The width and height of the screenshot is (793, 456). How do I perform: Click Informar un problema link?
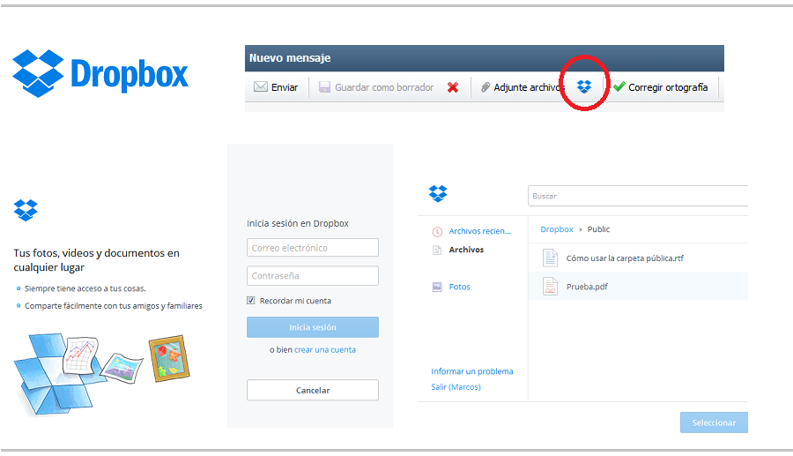pos(472,371)
